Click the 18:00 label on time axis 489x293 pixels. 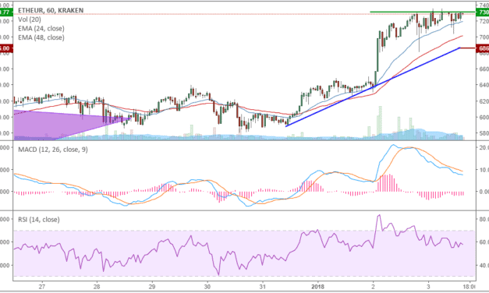[469, 287]
